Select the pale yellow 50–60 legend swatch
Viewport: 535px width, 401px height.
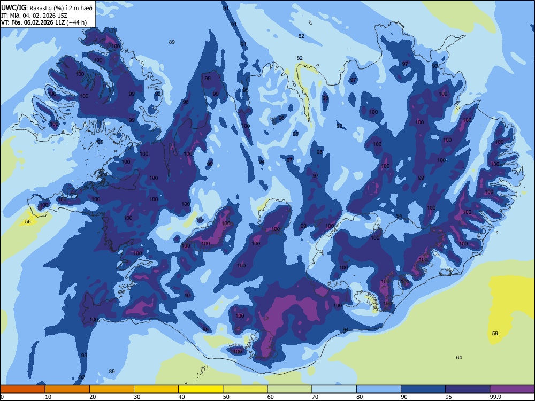(x=246, y=389)
